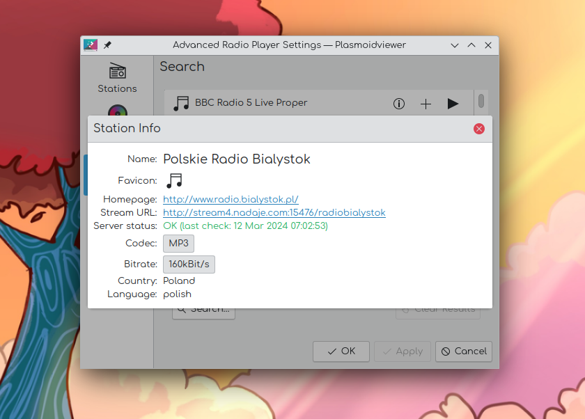Toggle the pin window icon in titlebar

click(x=107, y=45)
